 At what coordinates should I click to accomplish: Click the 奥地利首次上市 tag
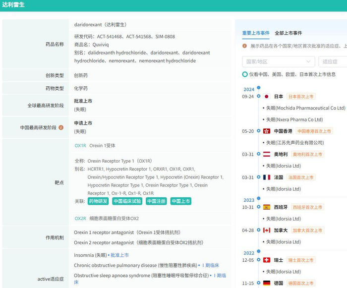(x=307, y=154)
